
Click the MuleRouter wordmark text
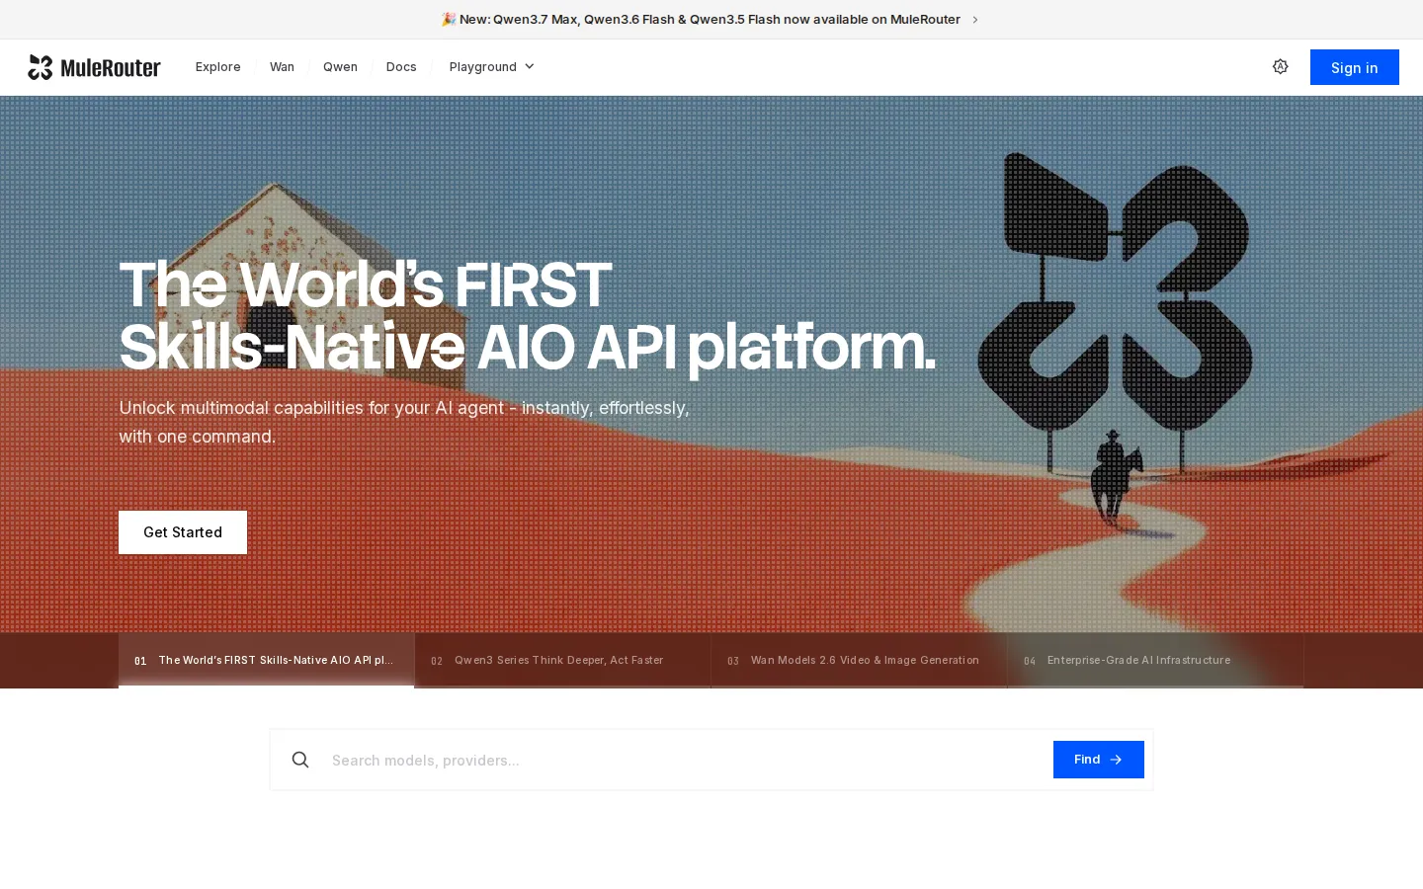pos(111,67)
